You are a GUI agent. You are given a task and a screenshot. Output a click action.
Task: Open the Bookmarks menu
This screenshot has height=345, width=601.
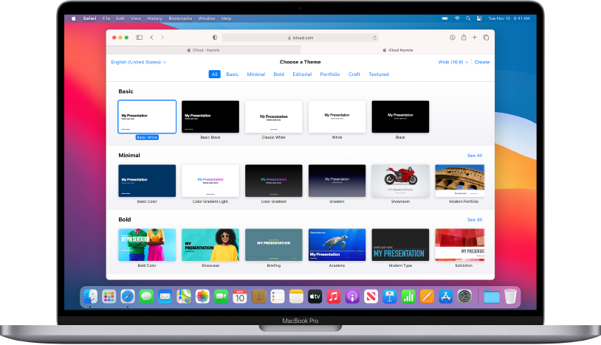180,18
